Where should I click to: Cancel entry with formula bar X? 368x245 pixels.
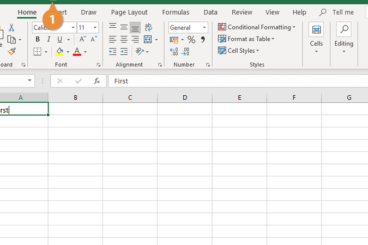coord(60,81)
